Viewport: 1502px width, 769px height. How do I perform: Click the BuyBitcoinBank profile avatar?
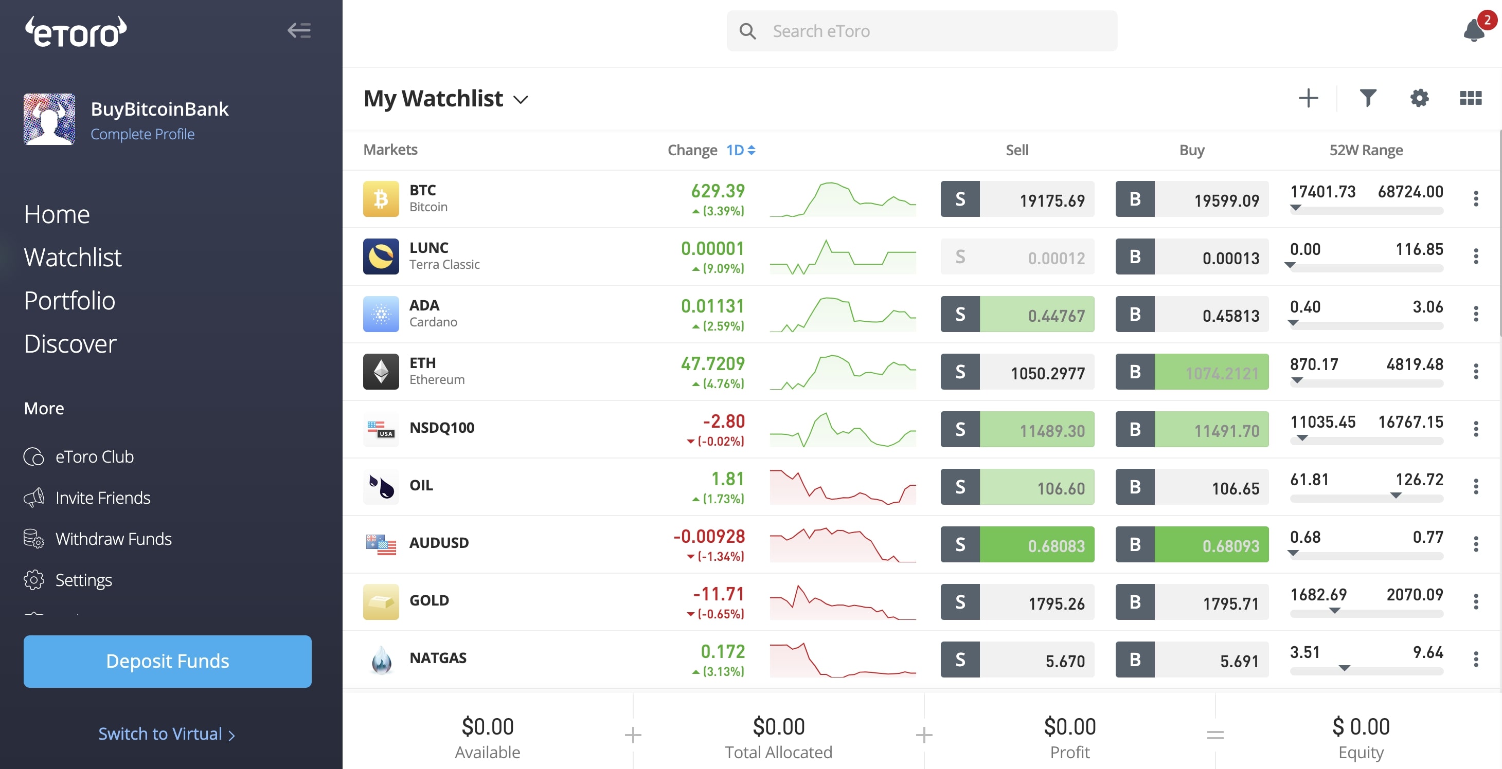(x=49, y=119)
